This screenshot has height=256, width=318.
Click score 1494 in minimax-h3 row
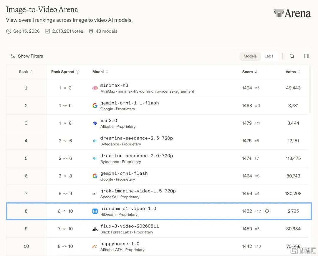coord(247,88)
